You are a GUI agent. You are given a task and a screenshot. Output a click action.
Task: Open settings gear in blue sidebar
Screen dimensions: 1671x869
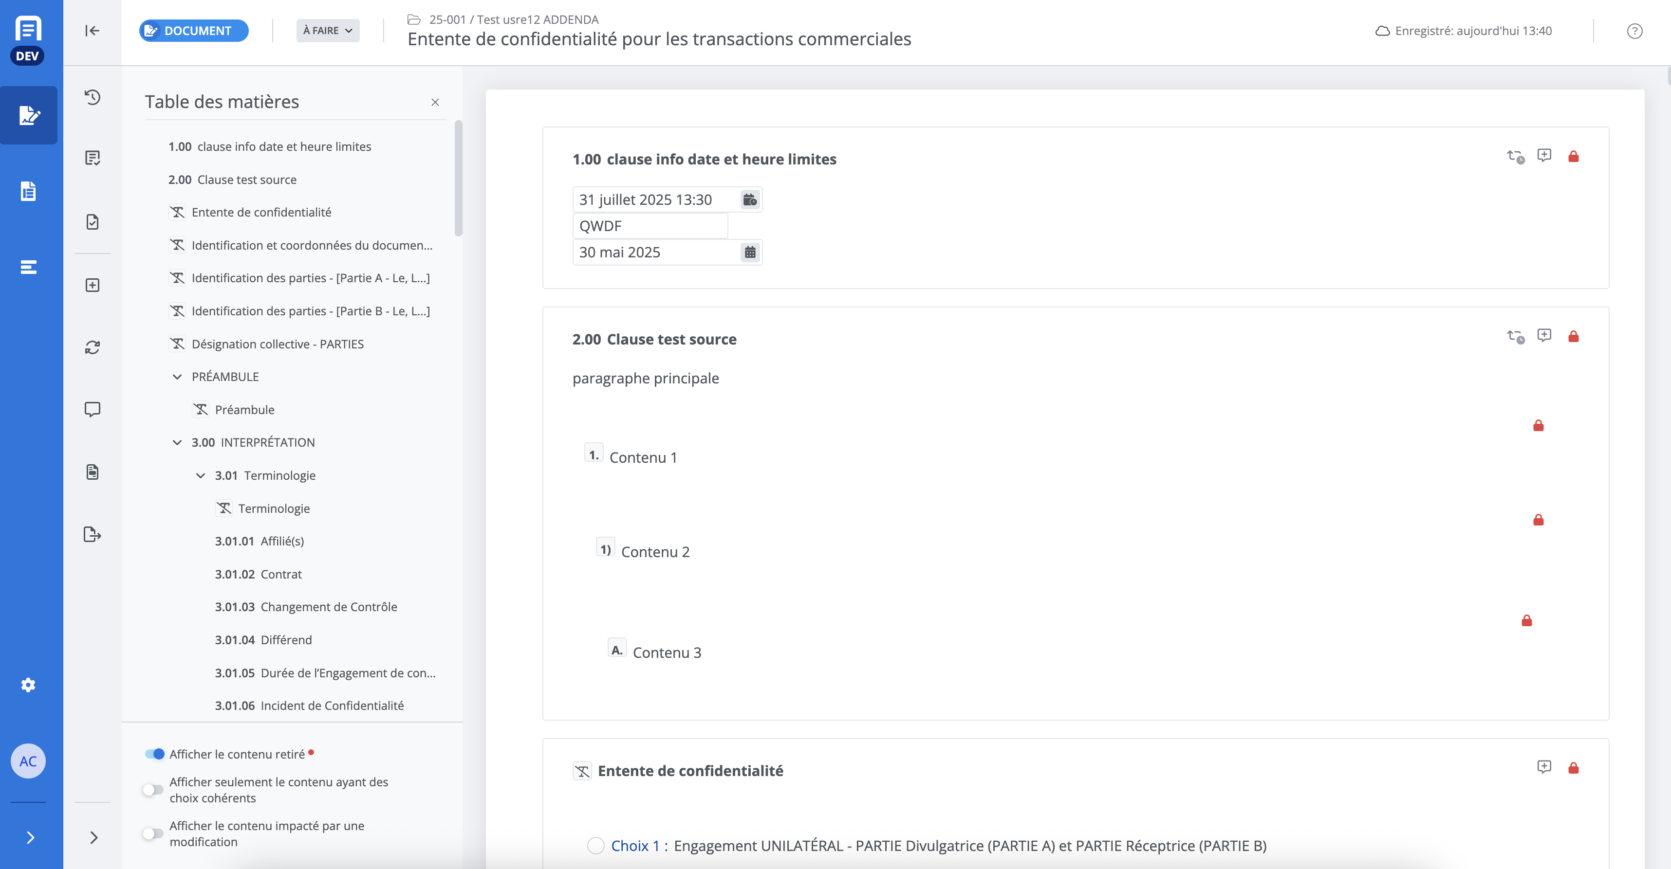(x=28, y=685)
